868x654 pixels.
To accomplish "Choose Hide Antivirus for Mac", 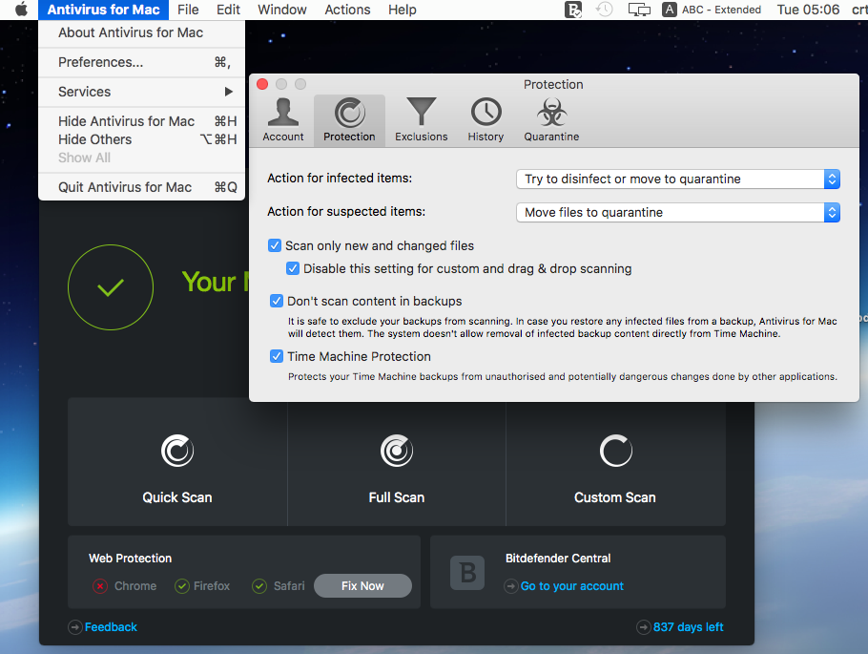I will pyautogui.click(x=142, y=121).
